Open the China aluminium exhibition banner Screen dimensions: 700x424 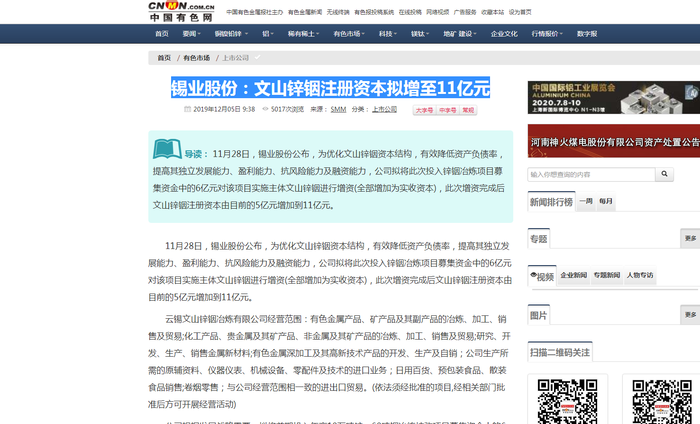(x=613, y=97)
